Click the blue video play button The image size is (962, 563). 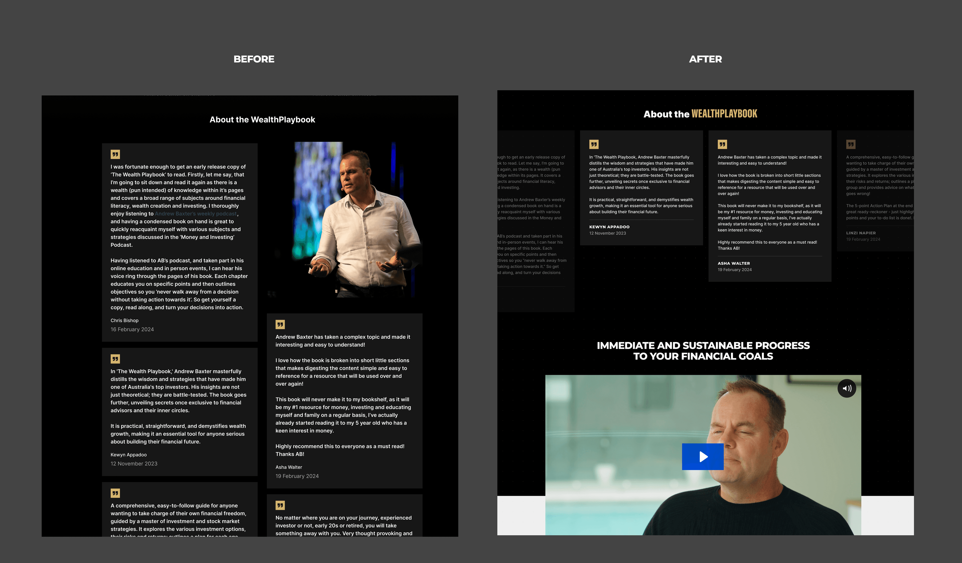[702, 457]
